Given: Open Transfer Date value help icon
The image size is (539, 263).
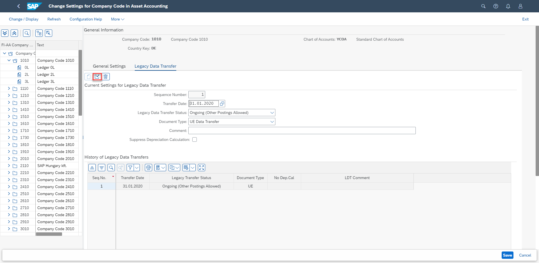Looking at the screenshot, I should [x=222, y=104].
